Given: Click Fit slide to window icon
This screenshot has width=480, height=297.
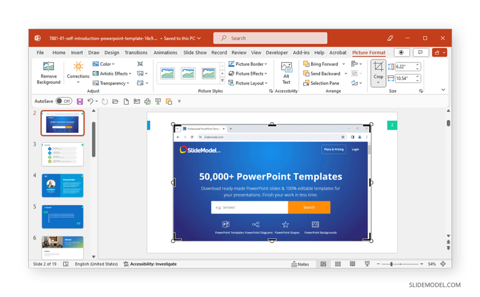Looking at the screenshot, I should point(443,264).
